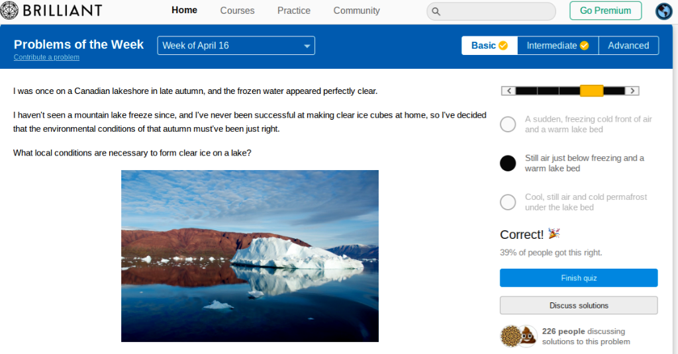Click the yellow problem progress segment

591,91
